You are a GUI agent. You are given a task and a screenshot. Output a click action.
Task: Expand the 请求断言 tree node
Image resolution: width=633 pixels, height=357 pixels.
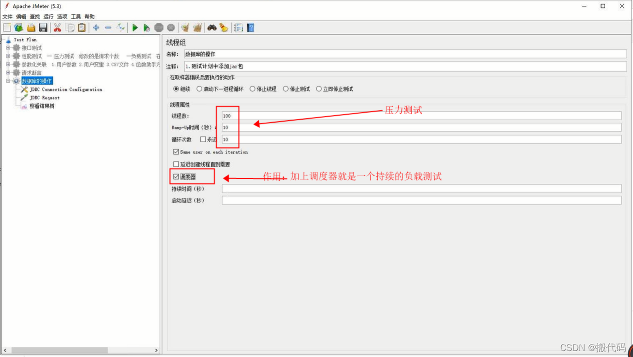8,73
